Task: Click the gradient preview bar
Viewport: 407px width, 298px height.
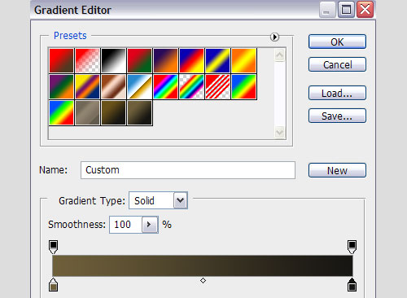Action: point(203,265)
